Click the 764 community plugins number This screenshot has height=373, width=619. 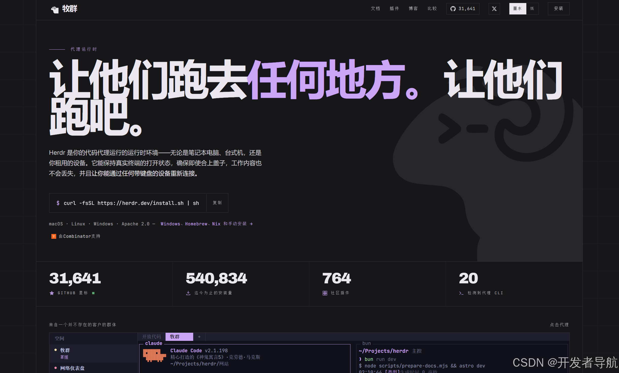point(337,278)
